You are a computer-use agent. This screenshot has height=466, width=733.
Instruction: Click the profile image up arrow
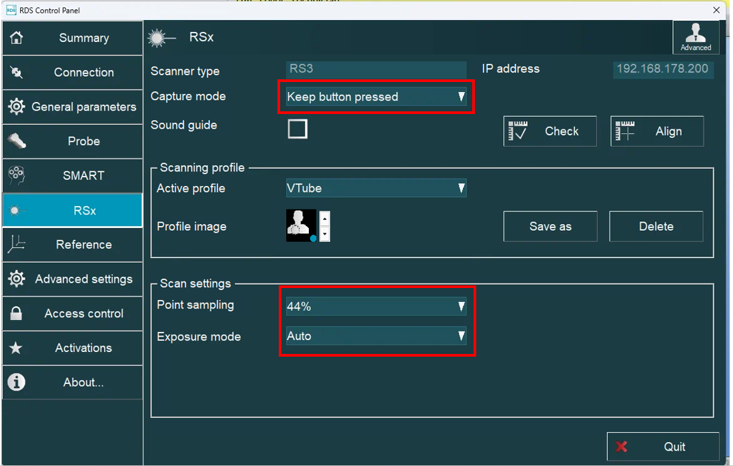tap(325, 219)
